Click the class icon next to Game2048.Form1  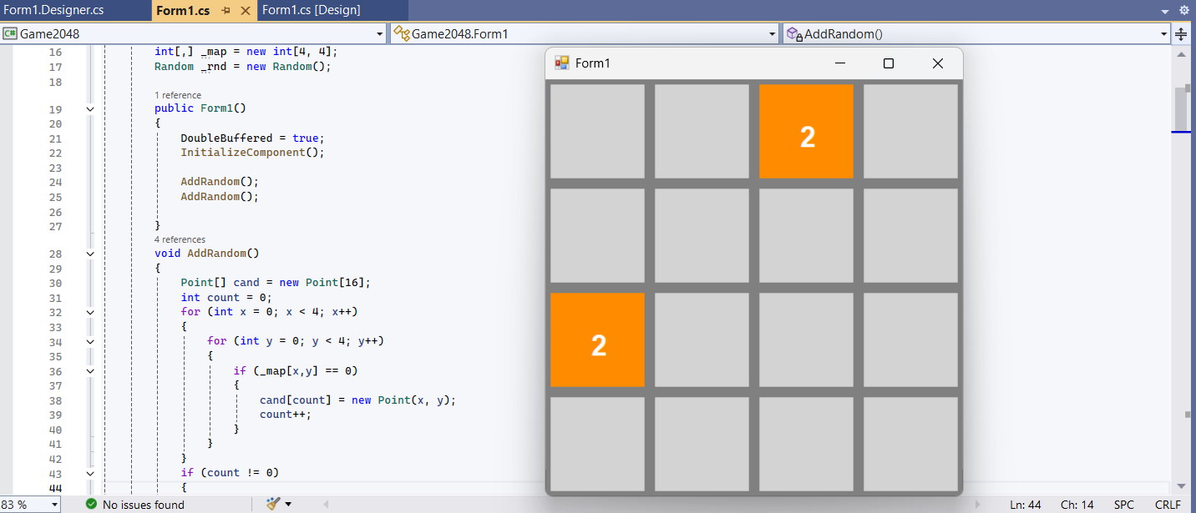pyautogui.click(x=401, y=34)
